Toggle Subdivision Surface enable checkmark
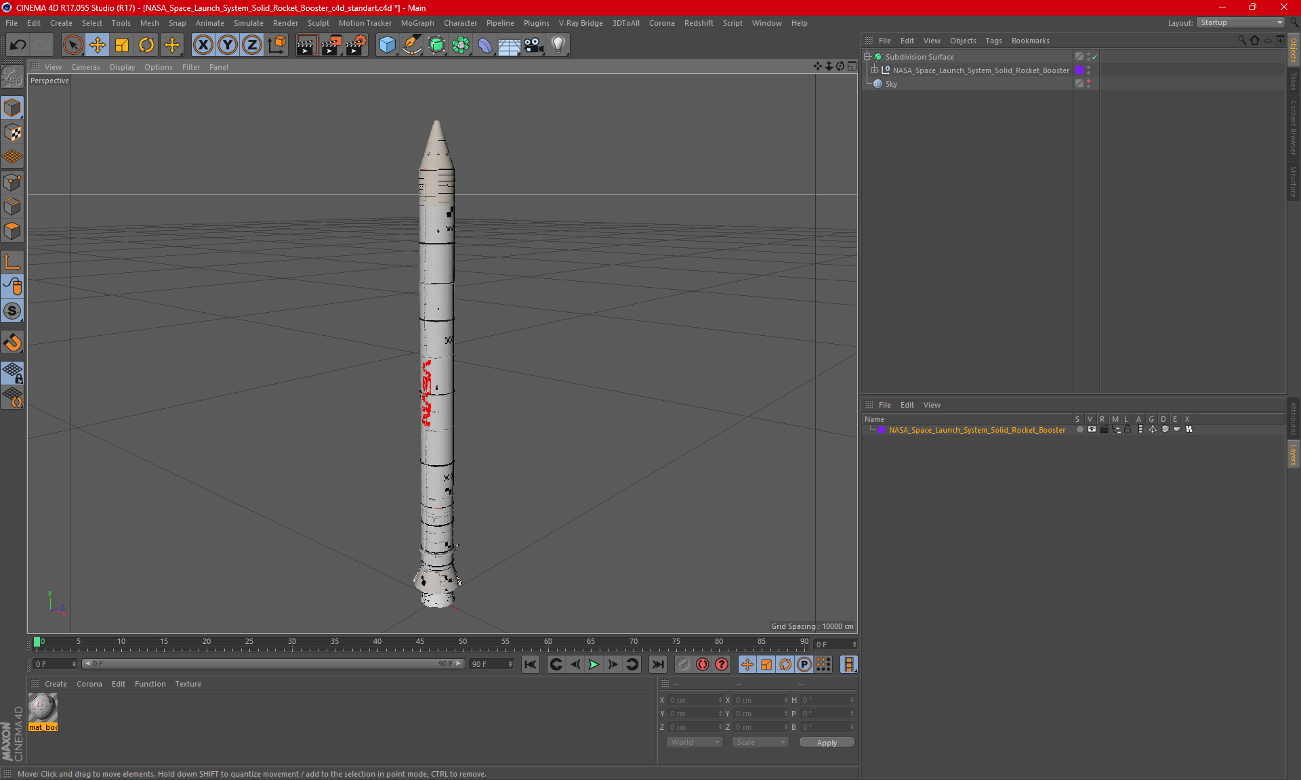1301x780 pixels. tap(1094, 57)
